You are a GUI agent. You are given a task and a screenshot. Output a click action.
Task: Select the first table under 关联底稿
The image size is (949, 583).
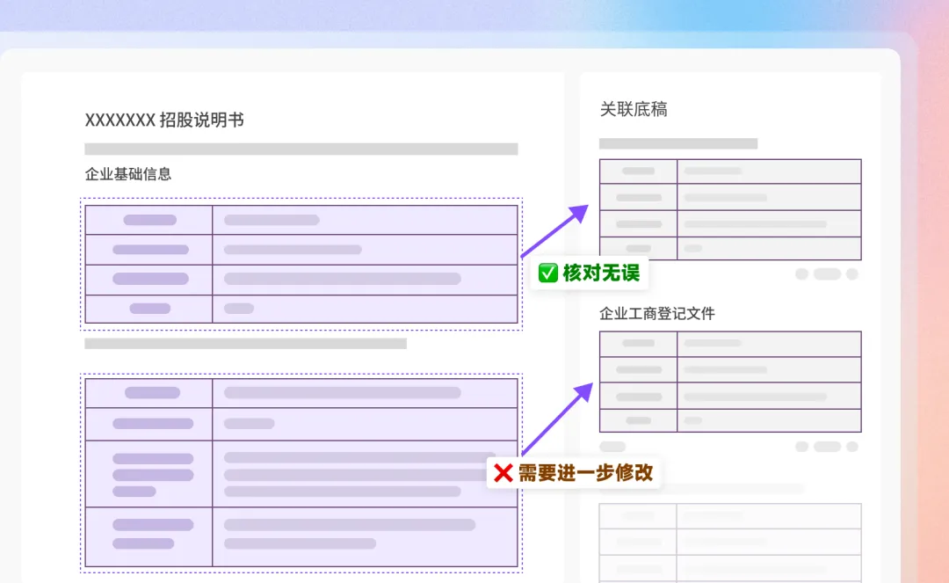tap(730, 209)
